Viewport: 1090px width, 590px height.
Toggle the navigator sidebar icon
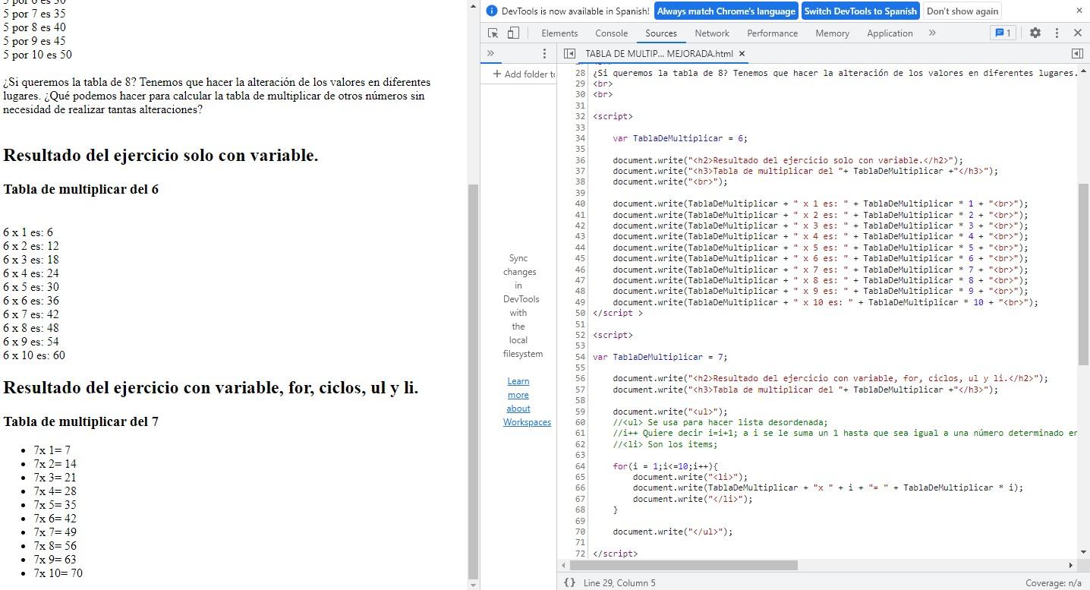(569, 53)
